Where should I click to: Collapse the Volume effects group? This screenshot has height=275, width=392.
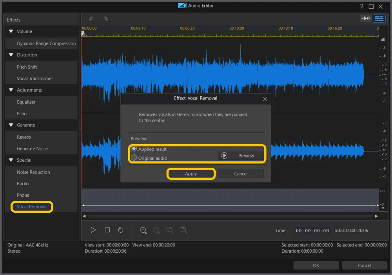point(11,31)
